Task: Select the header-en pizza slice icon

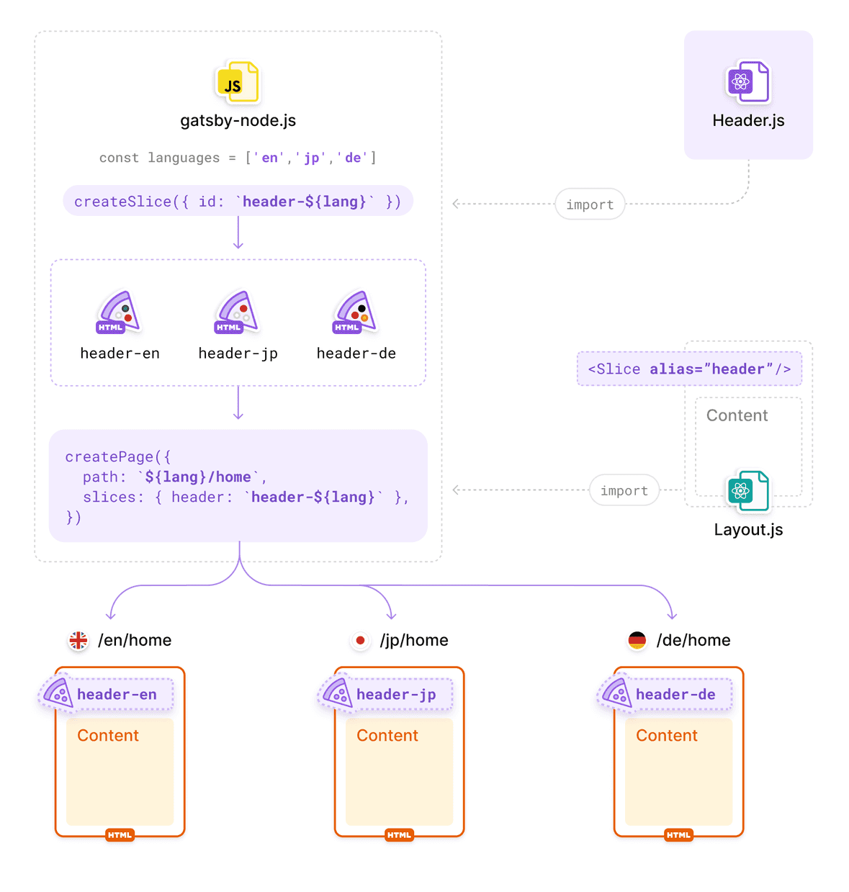Action: (119, 312)
